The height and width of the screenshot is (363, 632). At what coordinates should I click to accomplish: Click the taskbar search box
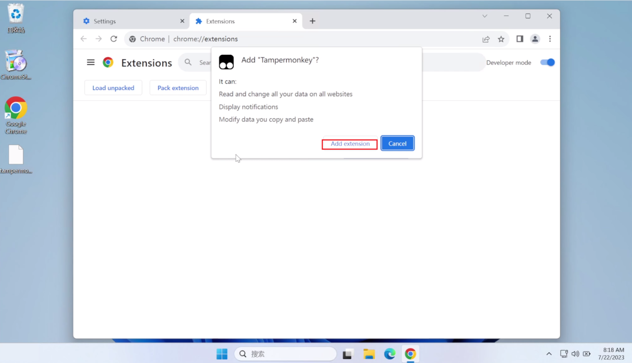coord(285,354)
